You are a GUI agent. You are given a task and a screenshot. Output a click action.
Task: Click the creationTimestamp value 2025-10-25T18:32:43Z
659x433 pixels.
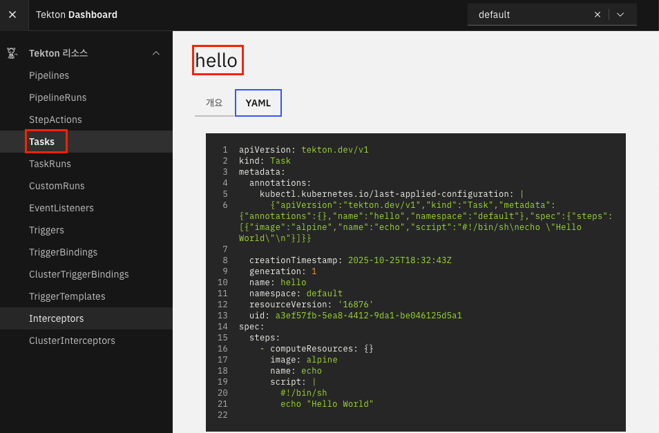(400, 260)
